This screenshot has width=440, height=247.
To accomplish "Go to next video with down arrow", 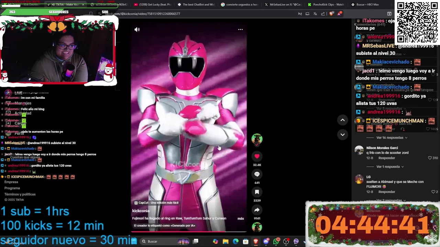I will [x=342, y=134].
